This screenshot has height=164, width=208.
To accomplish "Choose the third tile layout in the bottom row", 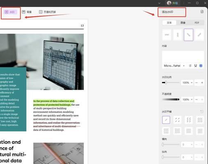I will pos(189,131).
